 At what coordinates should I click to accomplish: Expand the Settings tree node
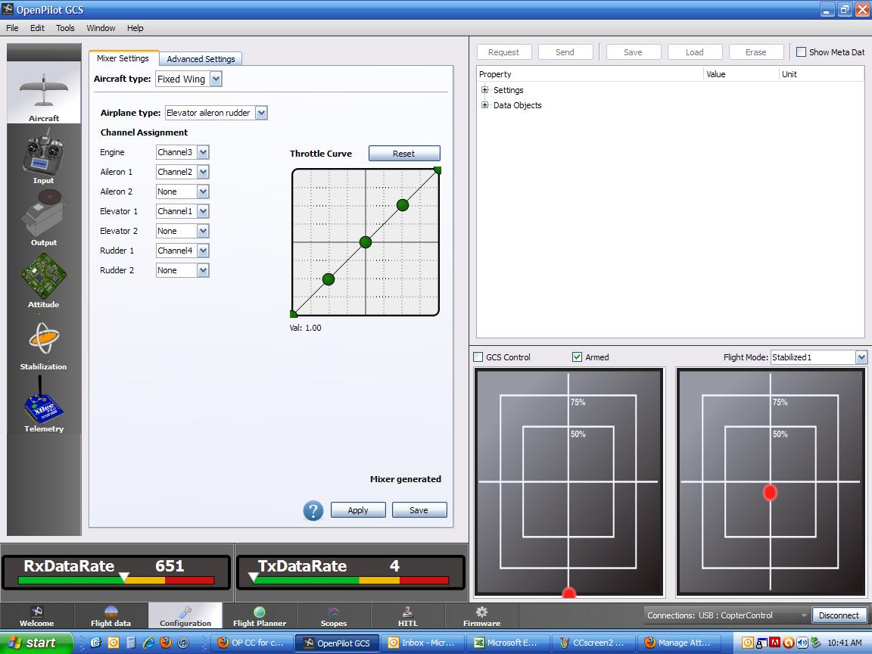tap(485, 89)
